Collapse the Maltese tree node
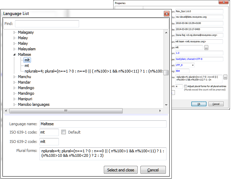The height and width of the screenshot is (179, 231). [14, 54]
